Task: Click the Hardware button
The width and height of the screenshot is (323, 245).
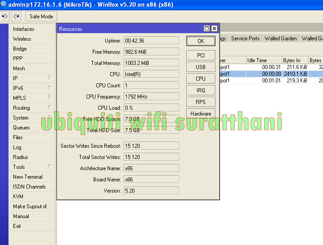Action: pyautogui.click(x=201, y=113)
